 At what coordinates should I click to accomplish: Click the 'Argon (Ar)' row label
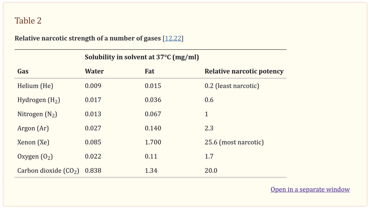pyautogui.click(x=34, y=128)
